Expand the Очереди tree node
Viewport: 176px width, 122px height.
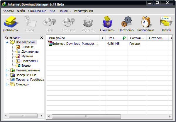[7, 84]
